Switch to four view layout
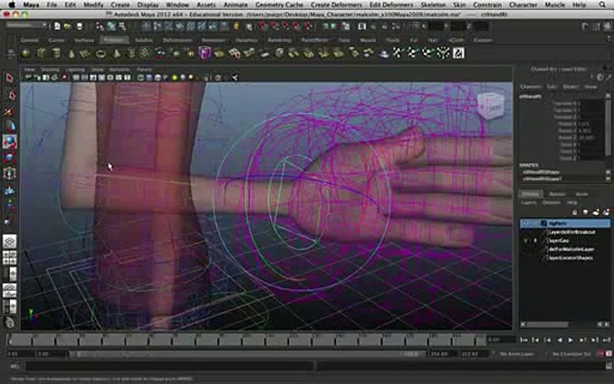Viewport: 614px width, 384px height. coord(10,258)
